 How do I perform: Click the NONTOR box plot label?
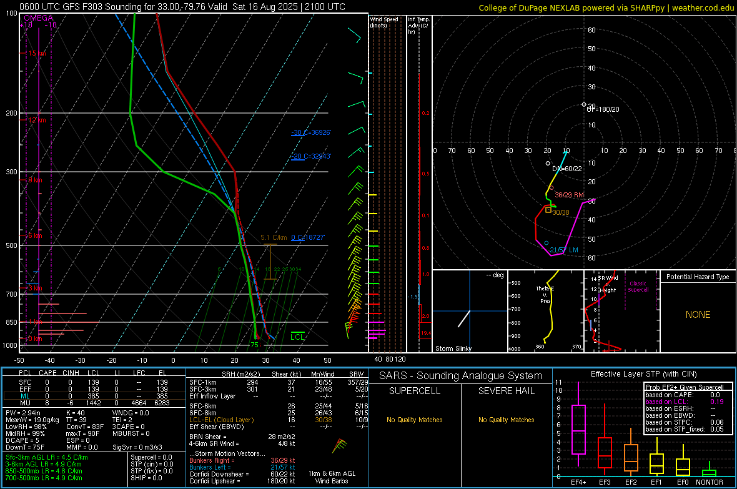point(710,482)
